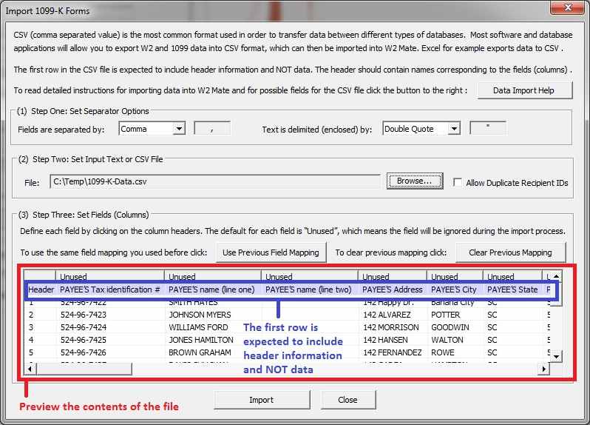Image resolution: width=590 pixels, height=425 pixels.
Task: Select address cell 142 ALVAREZ
Action: click(392, 315)
